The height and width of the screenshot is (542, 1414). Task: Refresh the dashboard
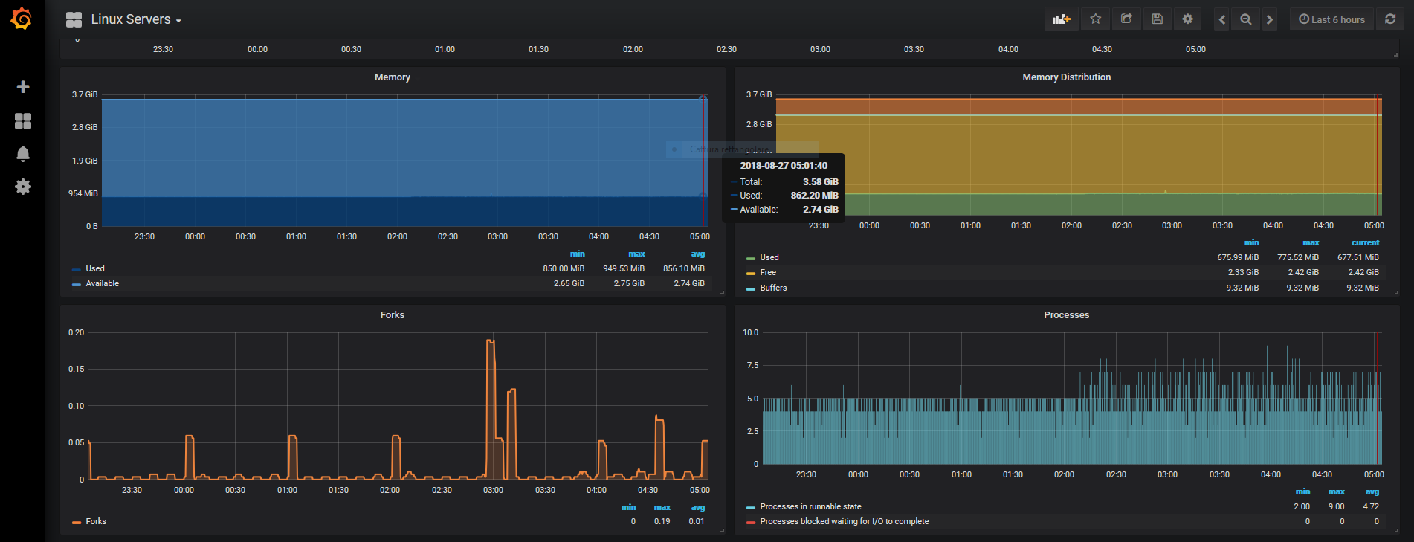tap(1390, 19)
